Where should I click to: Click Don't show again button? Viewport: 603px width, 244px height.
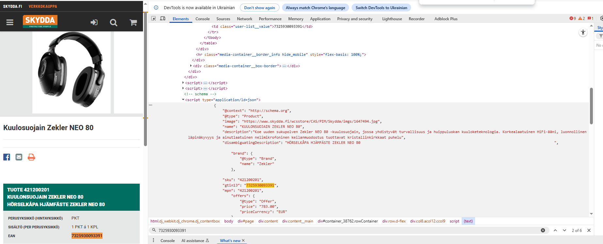[260, 8]
